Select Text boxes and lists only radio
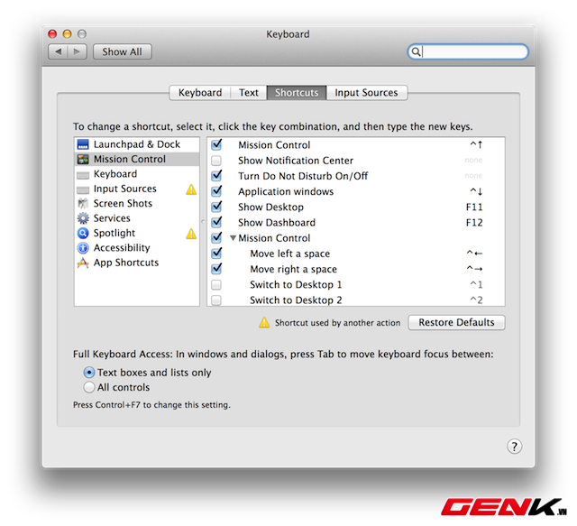577x526 pixels. tap(88, 373)
